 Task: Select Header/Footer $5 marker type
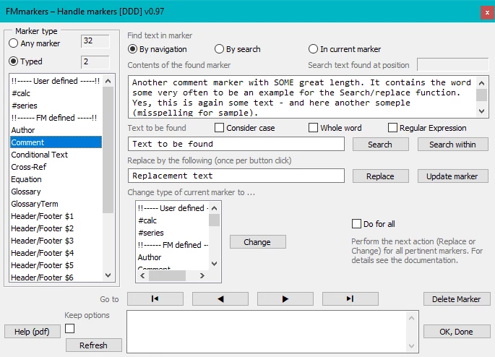pos(56,265)
